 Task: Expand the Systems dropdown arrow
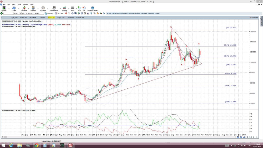[x=48, y=8]
